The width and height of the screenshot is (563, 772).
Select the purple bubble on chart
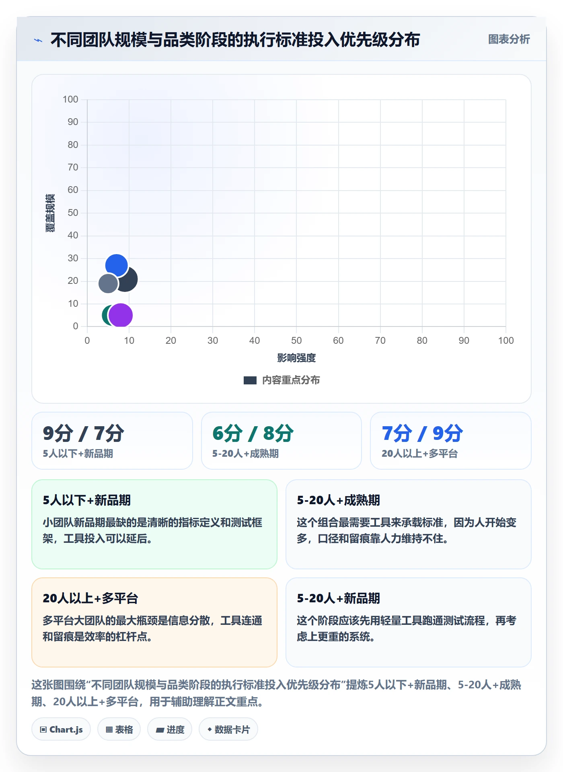(121, 315)
